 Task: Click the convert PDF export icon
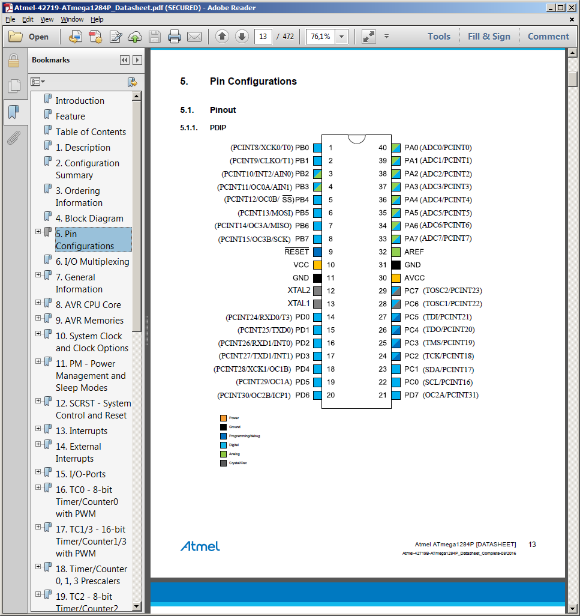click(x=76, y=37)
